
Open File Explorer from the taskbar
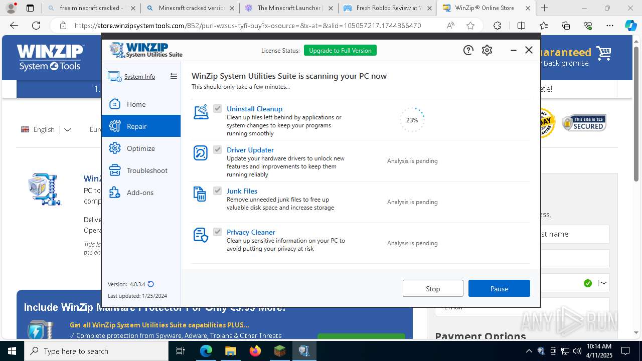click(230, 351)
